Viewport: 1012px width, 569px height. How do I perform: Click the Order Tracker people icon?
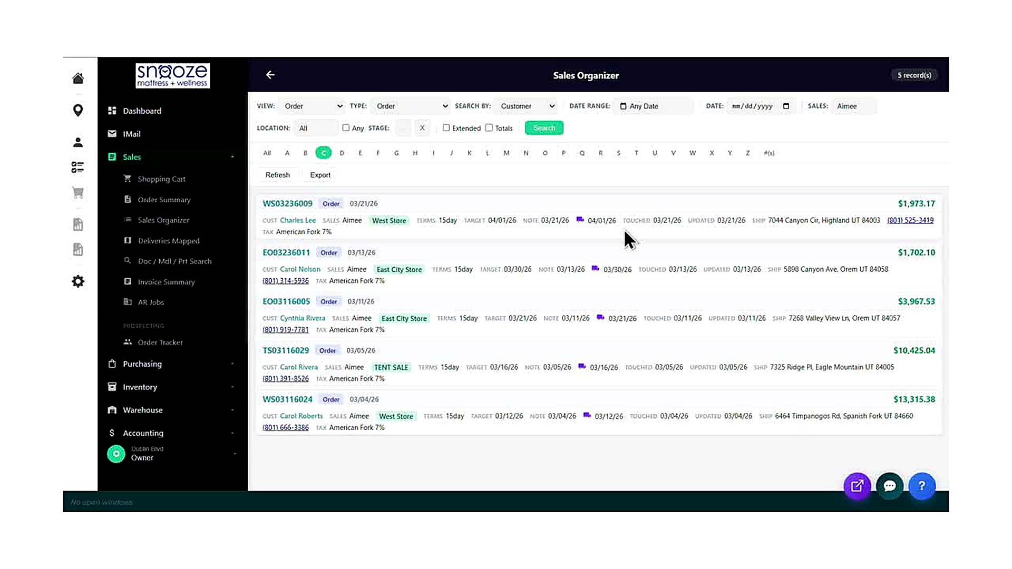(x=128, y=342)
